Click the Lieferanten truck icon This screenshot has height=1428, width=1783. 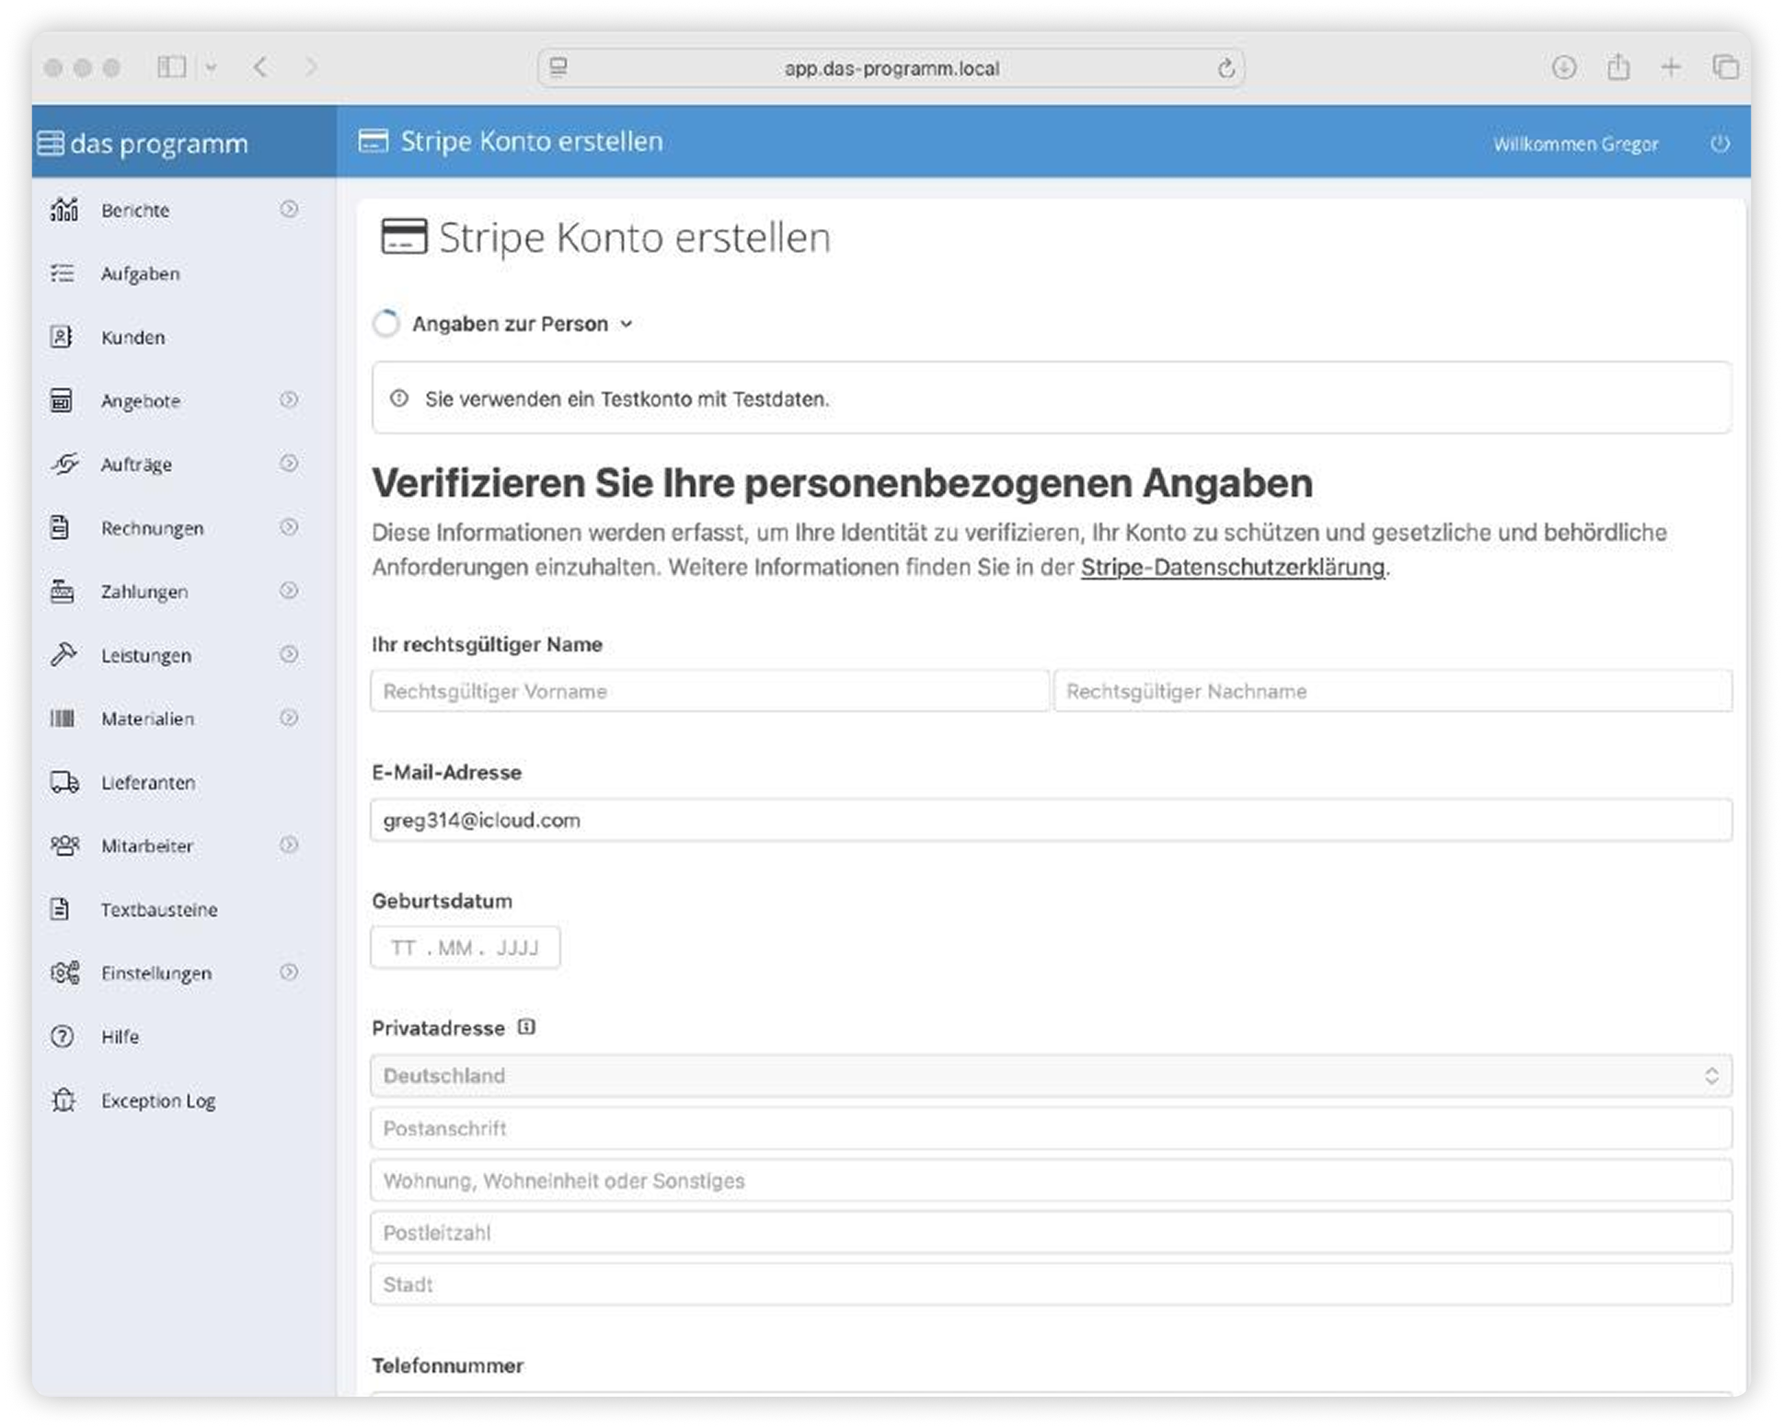click(63, 782)
